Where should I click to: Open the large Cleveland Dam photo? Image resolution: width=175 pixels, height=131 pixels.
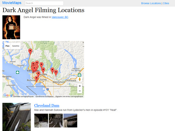(x=16, y=117)
